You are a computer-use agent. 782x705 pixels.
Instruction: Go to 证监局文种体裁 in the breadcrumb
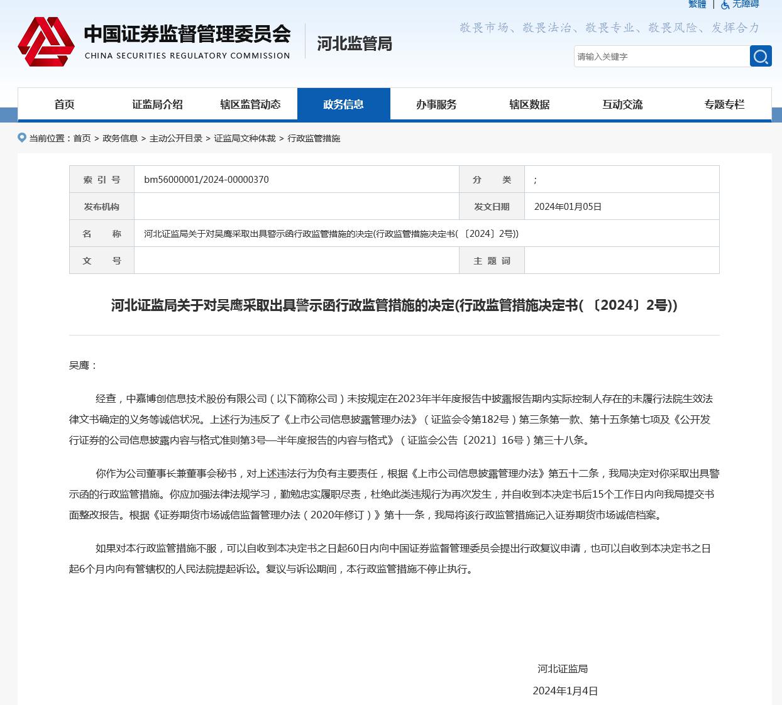click(x=245, y=138)
